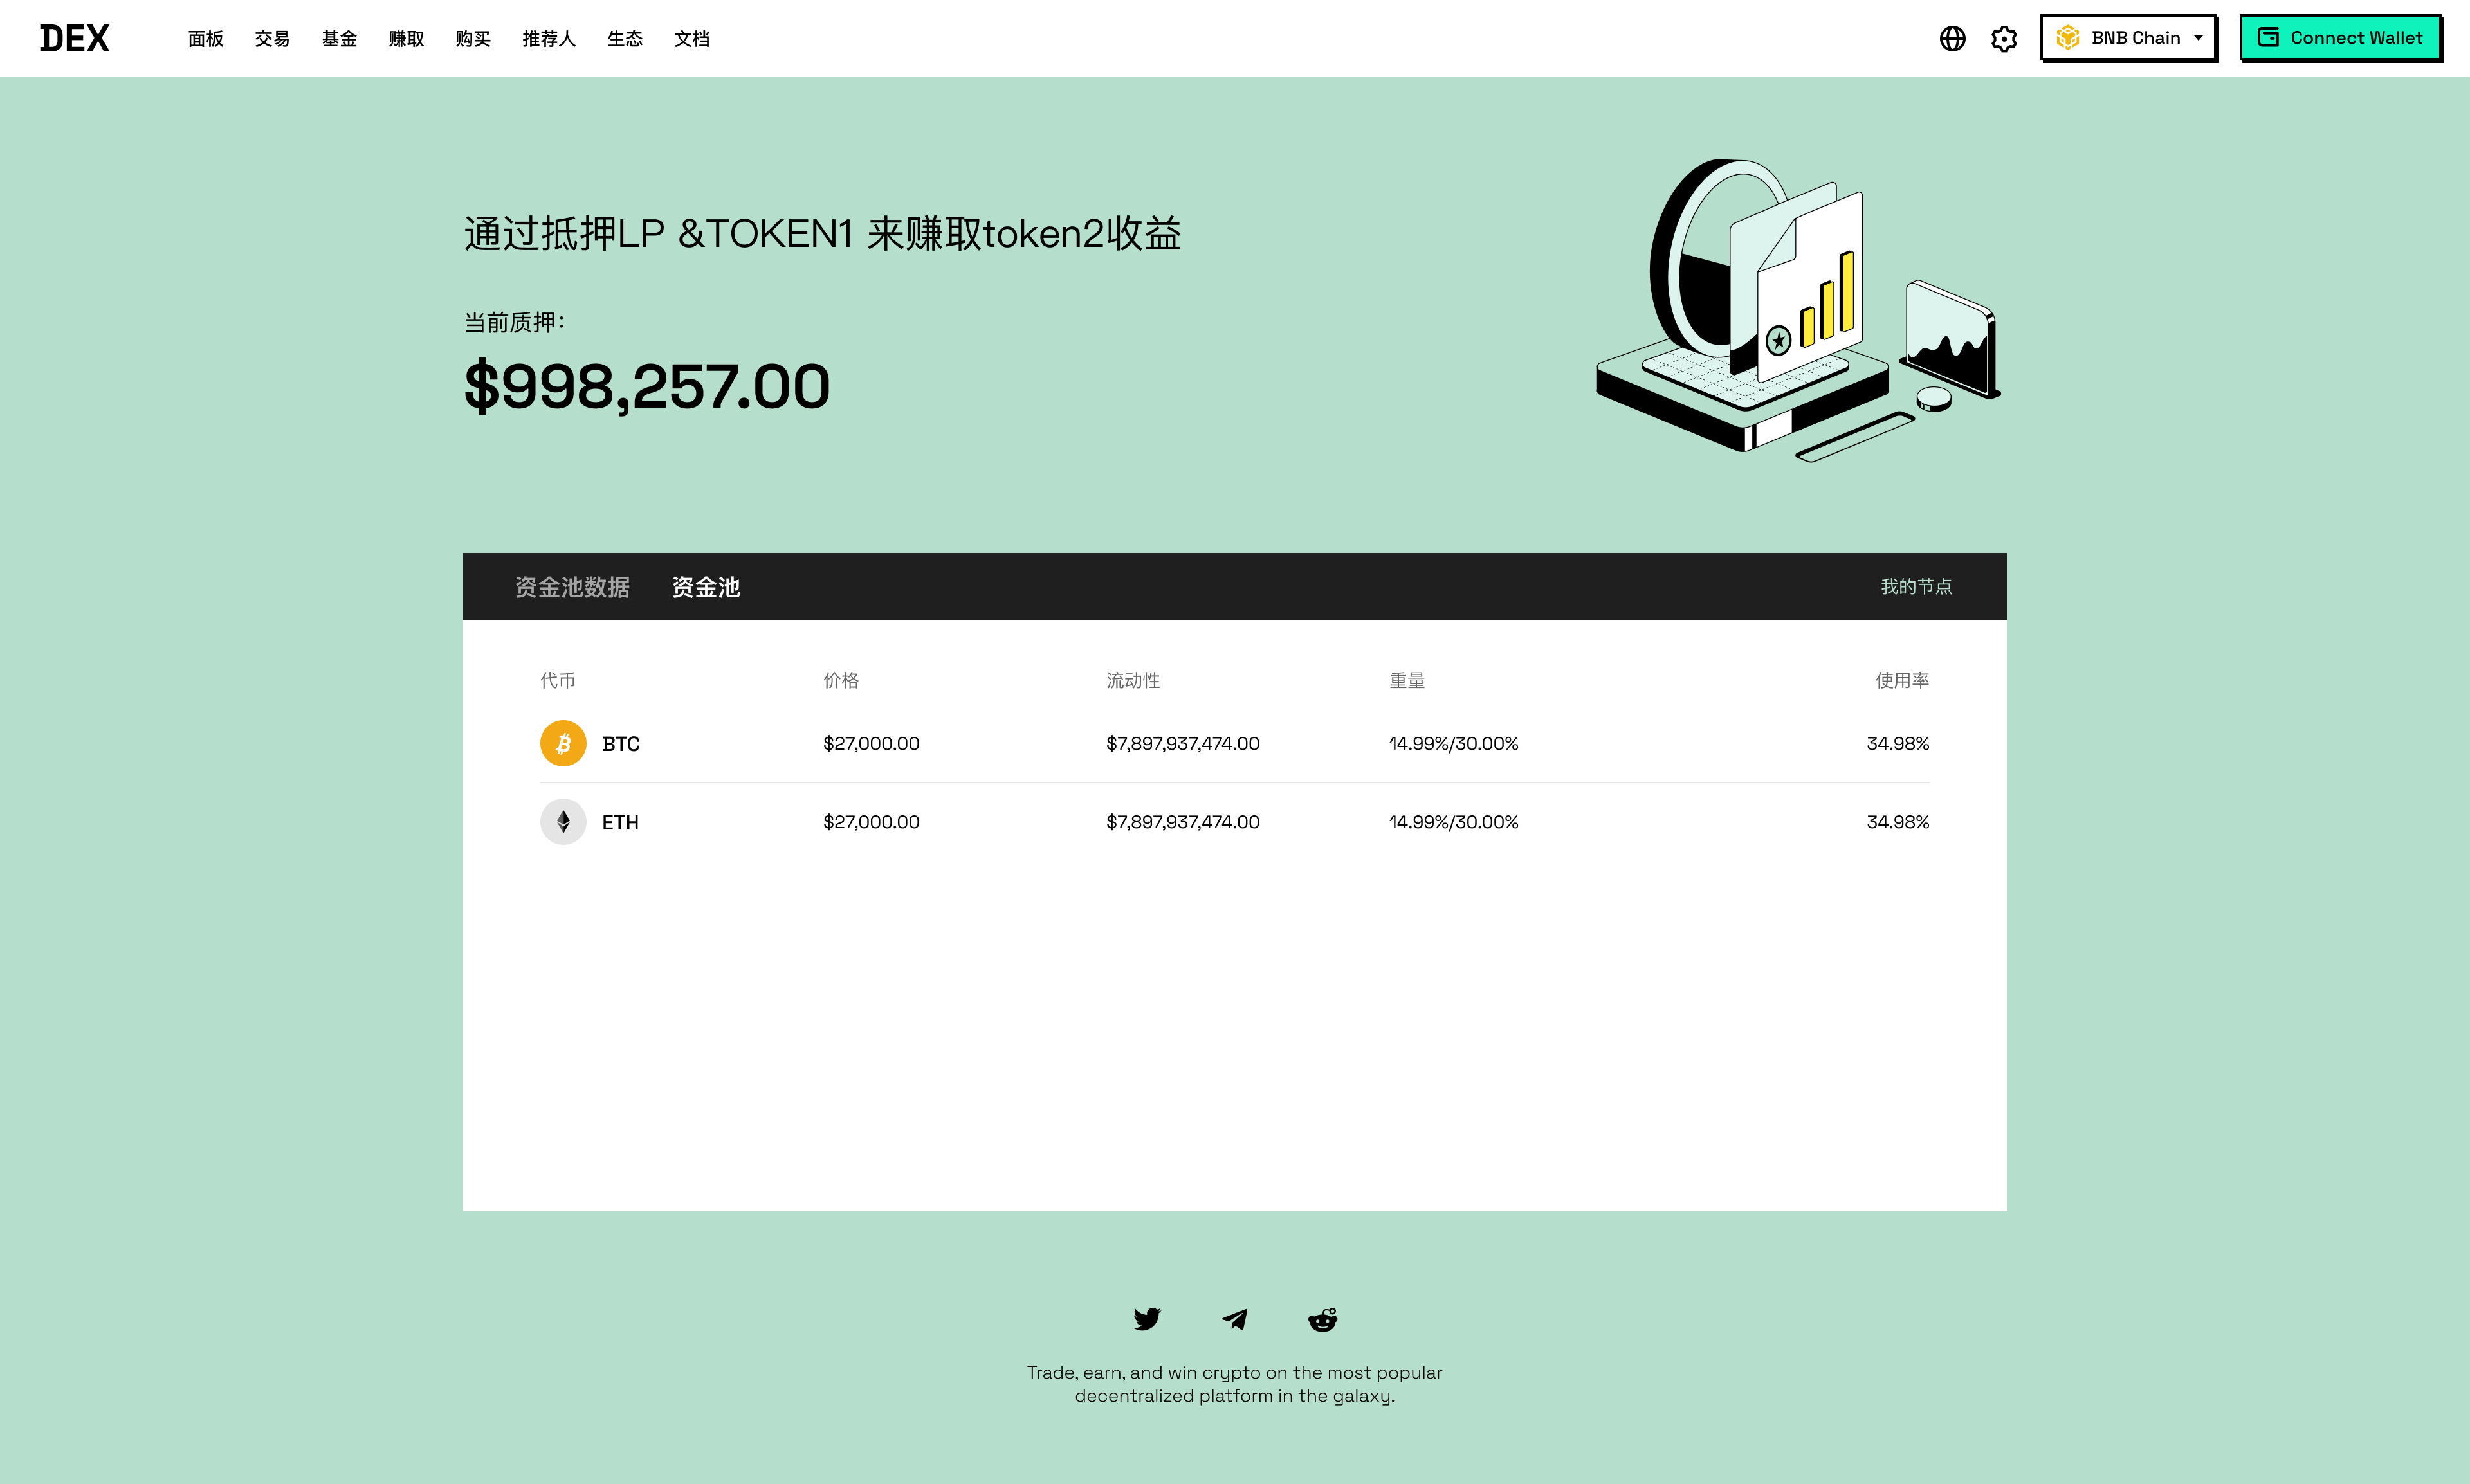Click the footer tagline text
The height and width of the screenshot is (1484, 2470).
pyautogui.click(x=1234, y=1384)
